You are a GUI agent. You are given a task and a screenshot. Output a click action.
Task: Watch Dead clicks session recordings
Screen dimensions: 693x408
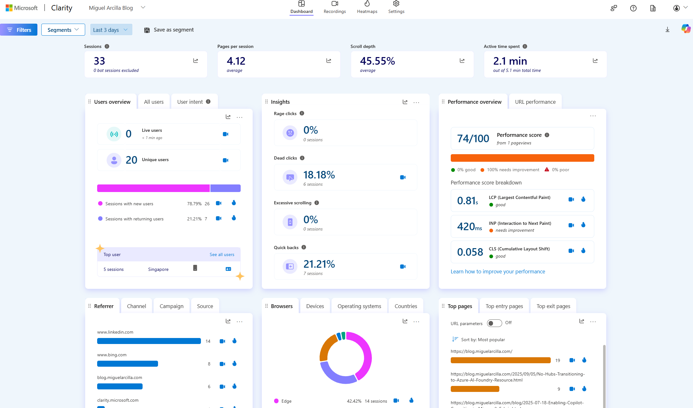tap(403, 177)
